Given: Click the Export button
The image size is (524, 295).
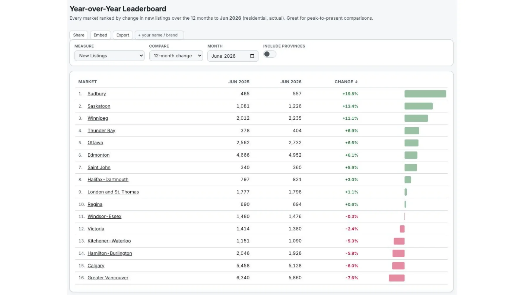Looking at the screenshot, I should (x=123, y=35).
